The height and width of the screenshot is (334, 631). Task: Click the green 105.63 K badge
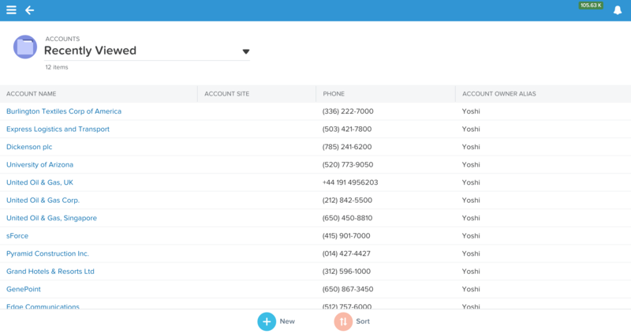(x=591, y=6)
